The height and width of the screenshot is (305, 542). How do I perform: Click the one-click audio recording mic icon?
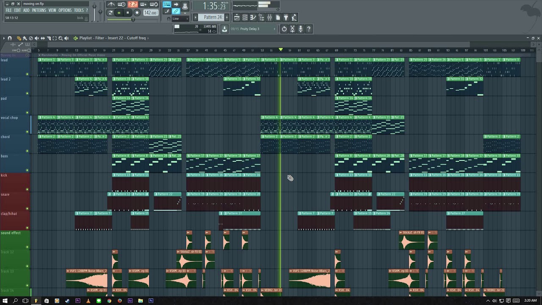(301, 29)
